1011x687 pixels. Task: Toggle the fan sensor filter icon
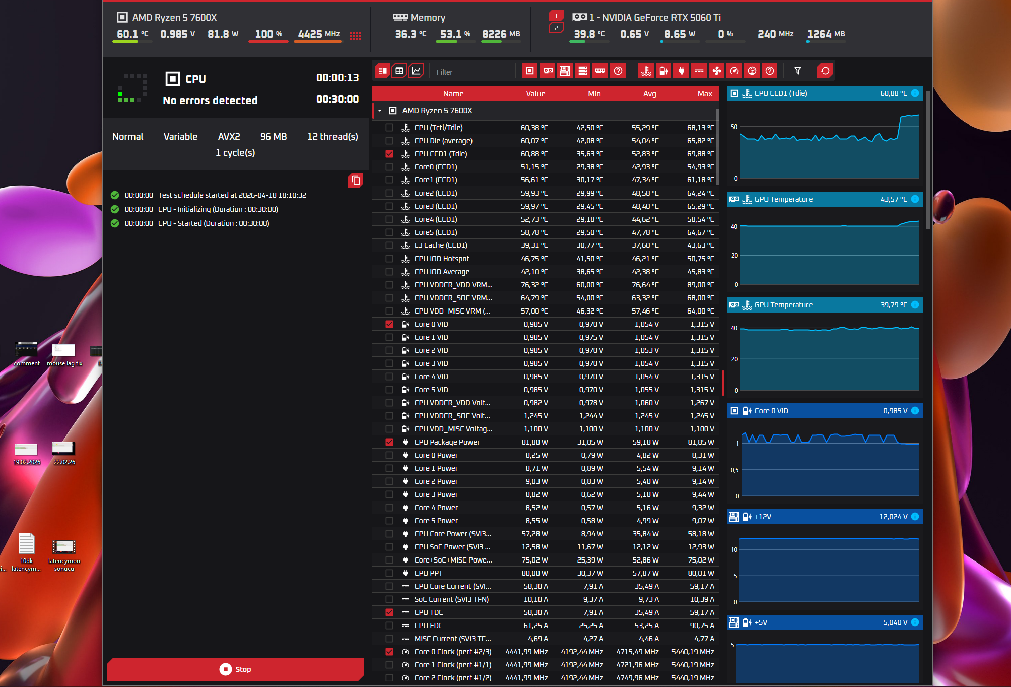pos(717,71)
